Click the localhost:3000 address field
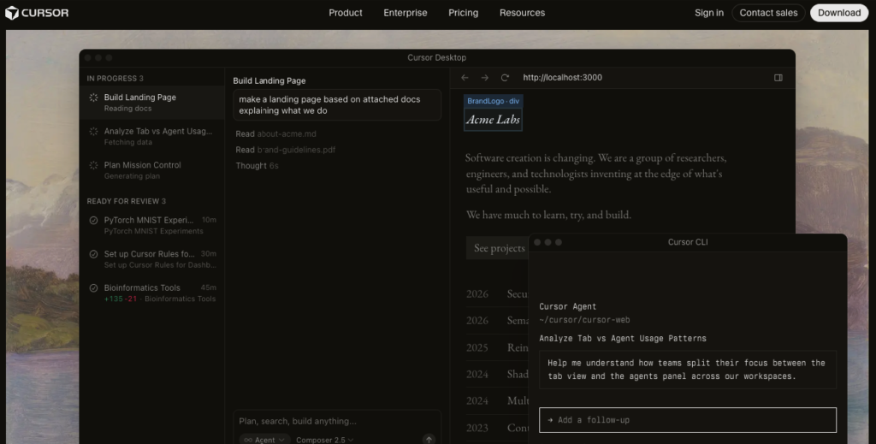876x444 pixels. [563, 78]
